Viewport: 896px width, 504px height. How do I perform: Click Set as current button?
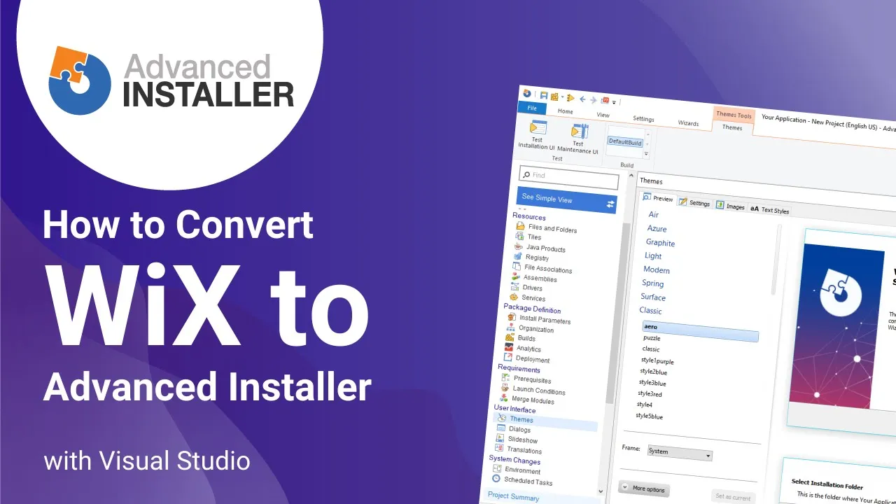(733, 498)
